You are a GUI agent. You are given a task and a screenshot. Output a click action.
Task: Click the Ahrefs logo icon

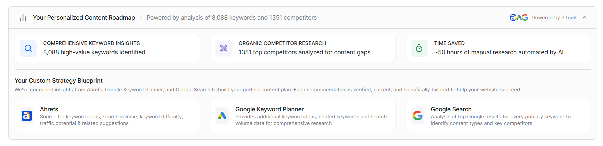27,116
